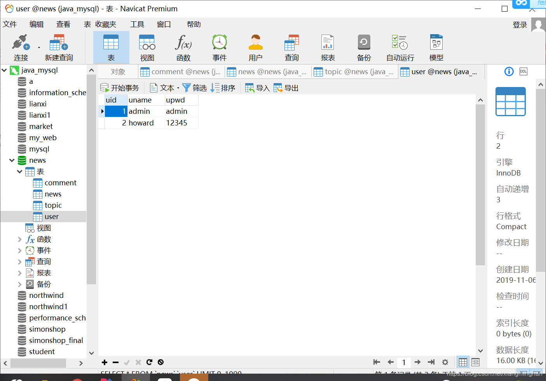Viewport: 546px width, 381px height.
Task: Switch to the topic @news tab
Action: point(354,72)
